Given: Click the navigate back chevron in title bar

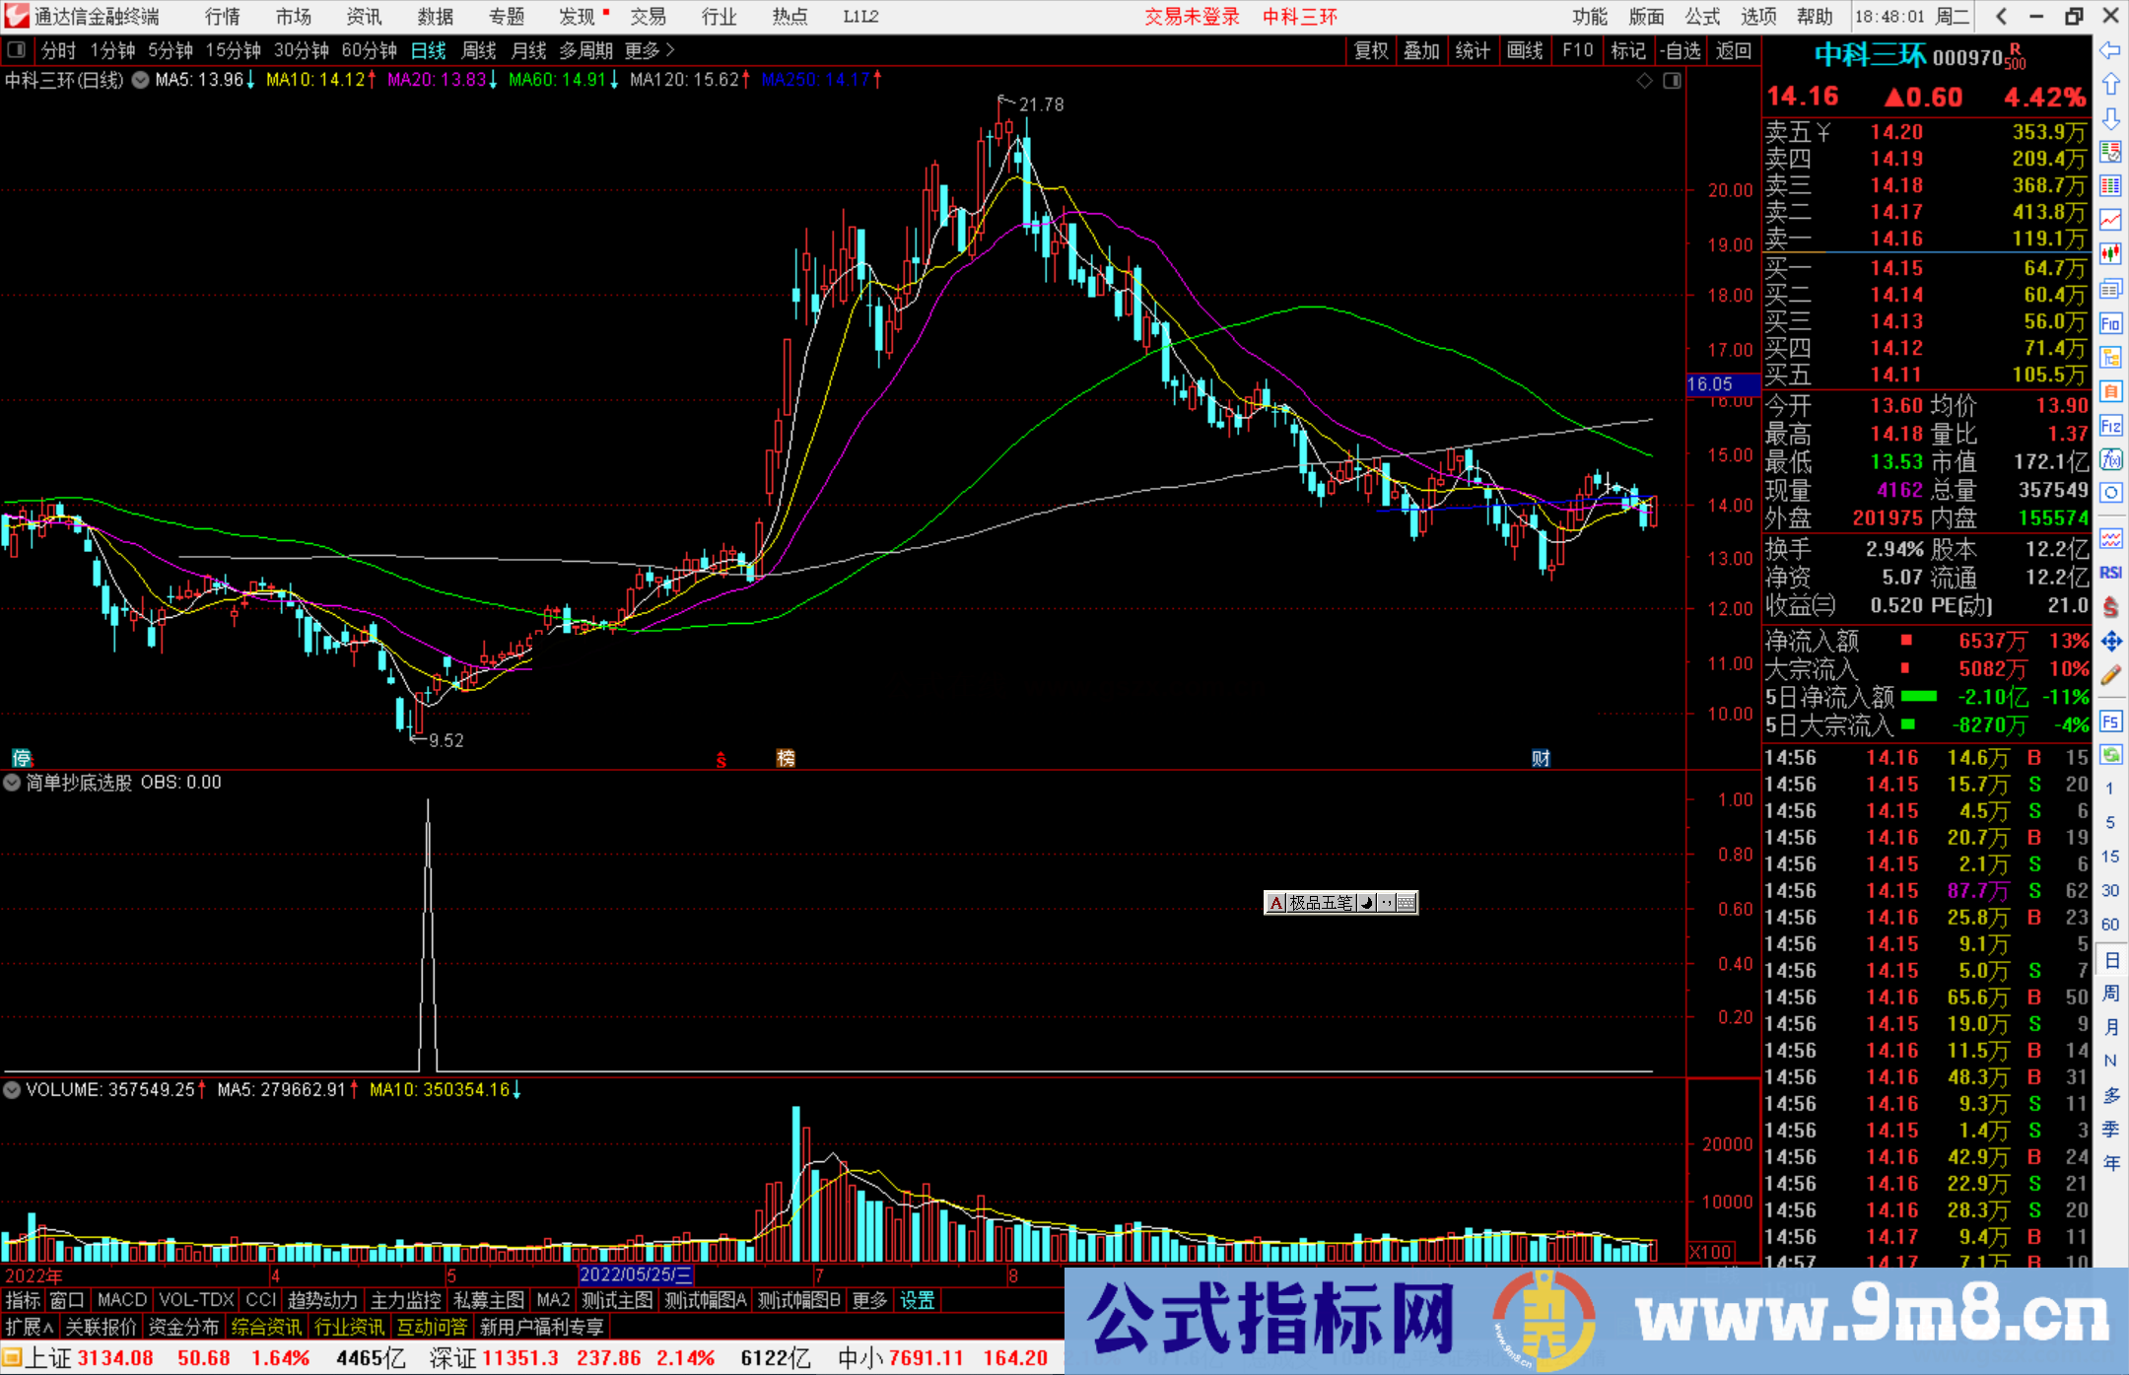Looking at the screenshot, I should (x=2001, y=17).
